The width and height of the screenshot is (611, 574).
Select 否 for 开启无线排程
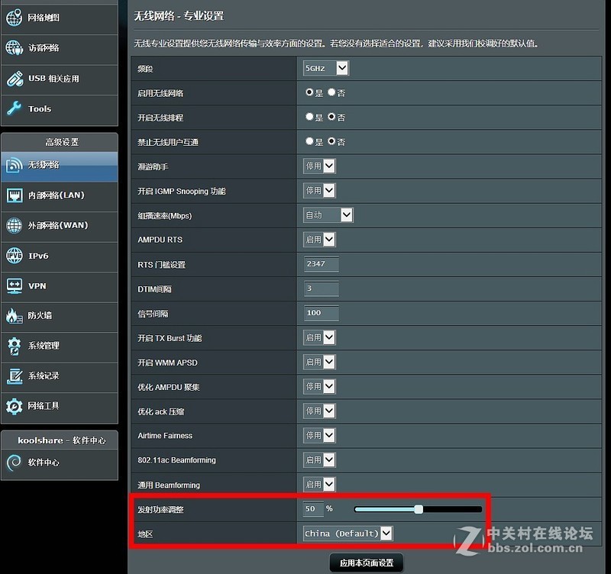point(330,117)
